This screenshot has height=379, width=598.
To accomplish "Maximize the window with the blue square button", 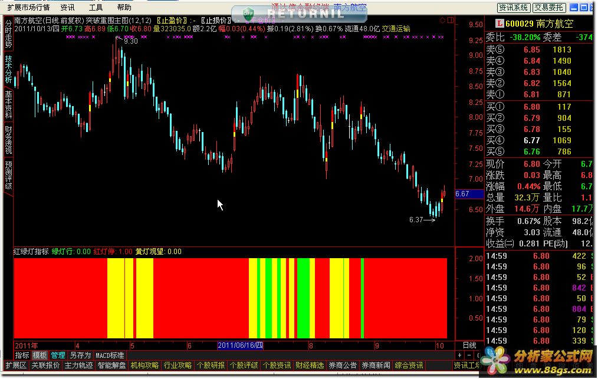I will pyautogui.click(x=583, y=7).
